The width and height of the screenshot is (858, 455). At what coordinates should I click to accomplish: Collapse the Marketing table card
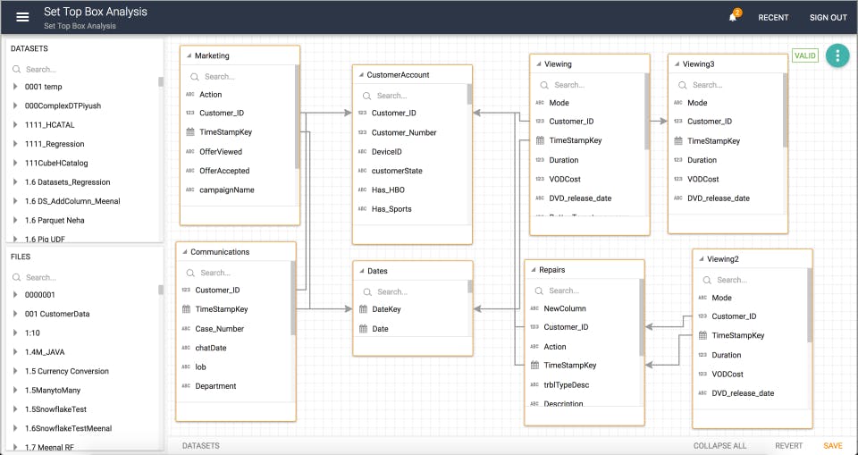point(189,55)
